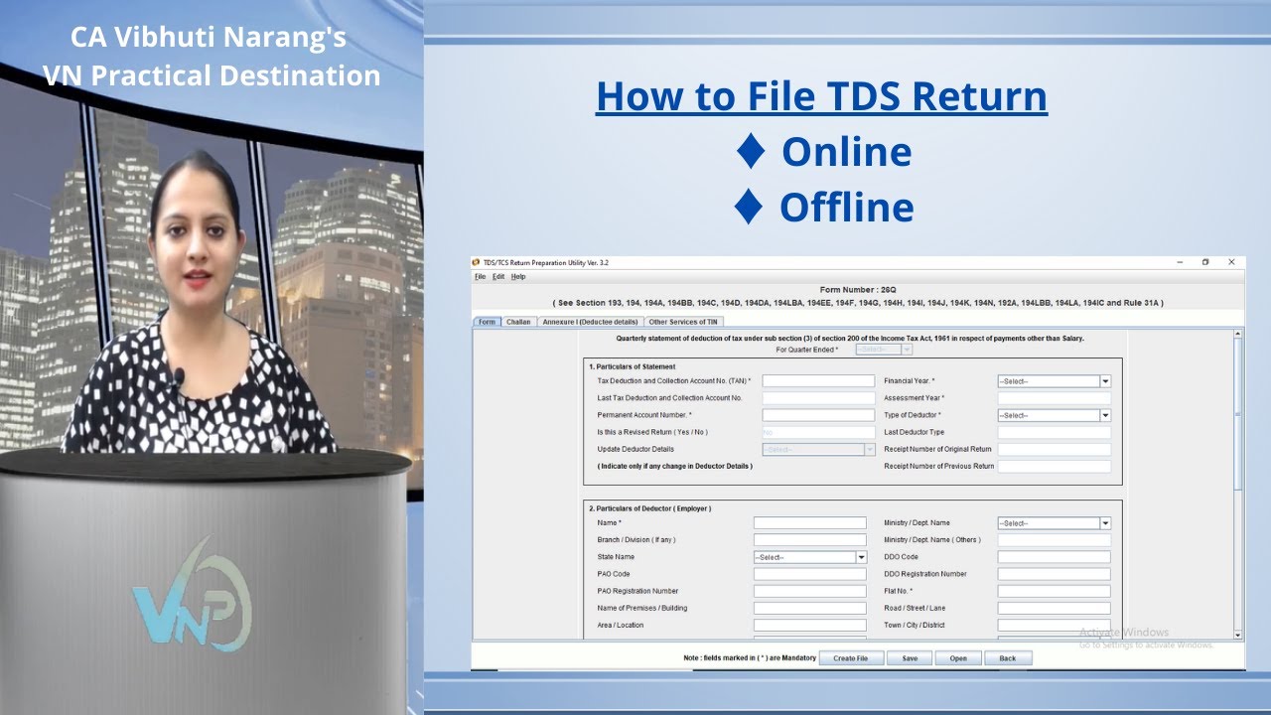Expand the Type of Deductor dropdown
Screen dimensions: 1271x715
click(x=1054, y=415)
